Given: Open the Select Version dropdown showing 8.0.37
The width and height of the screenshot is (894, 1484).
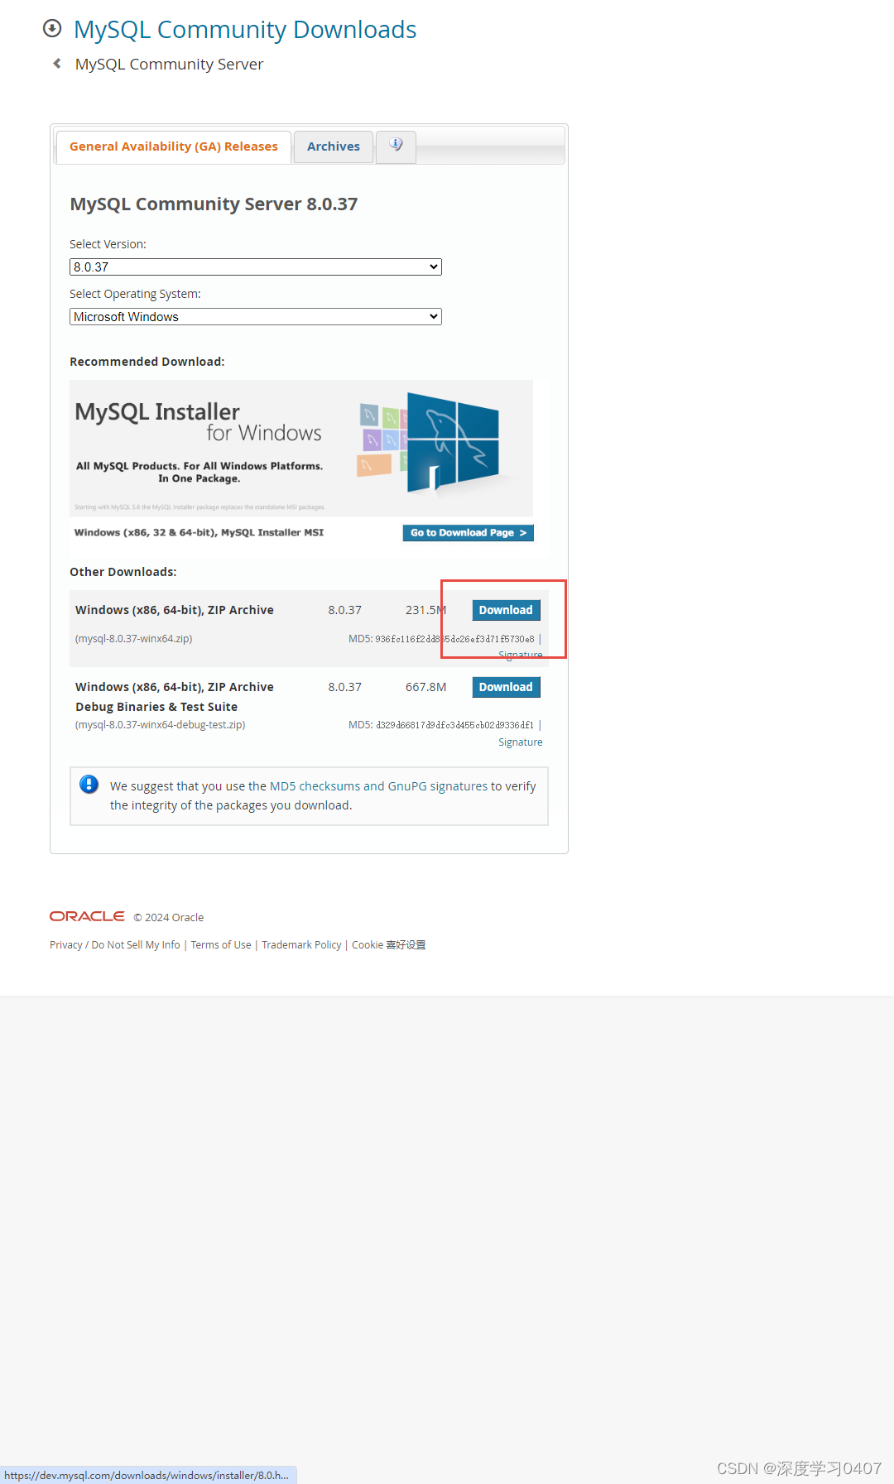Looking at the screenshot, I should click(256, 267).
